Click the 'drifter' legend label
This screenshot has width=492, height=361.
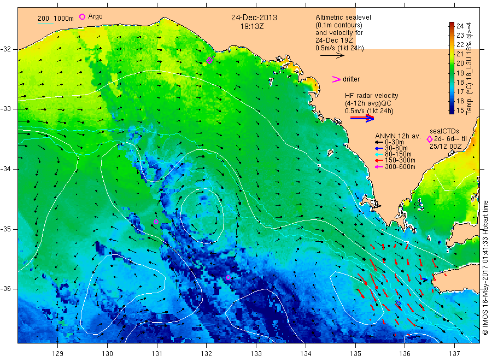351,79
